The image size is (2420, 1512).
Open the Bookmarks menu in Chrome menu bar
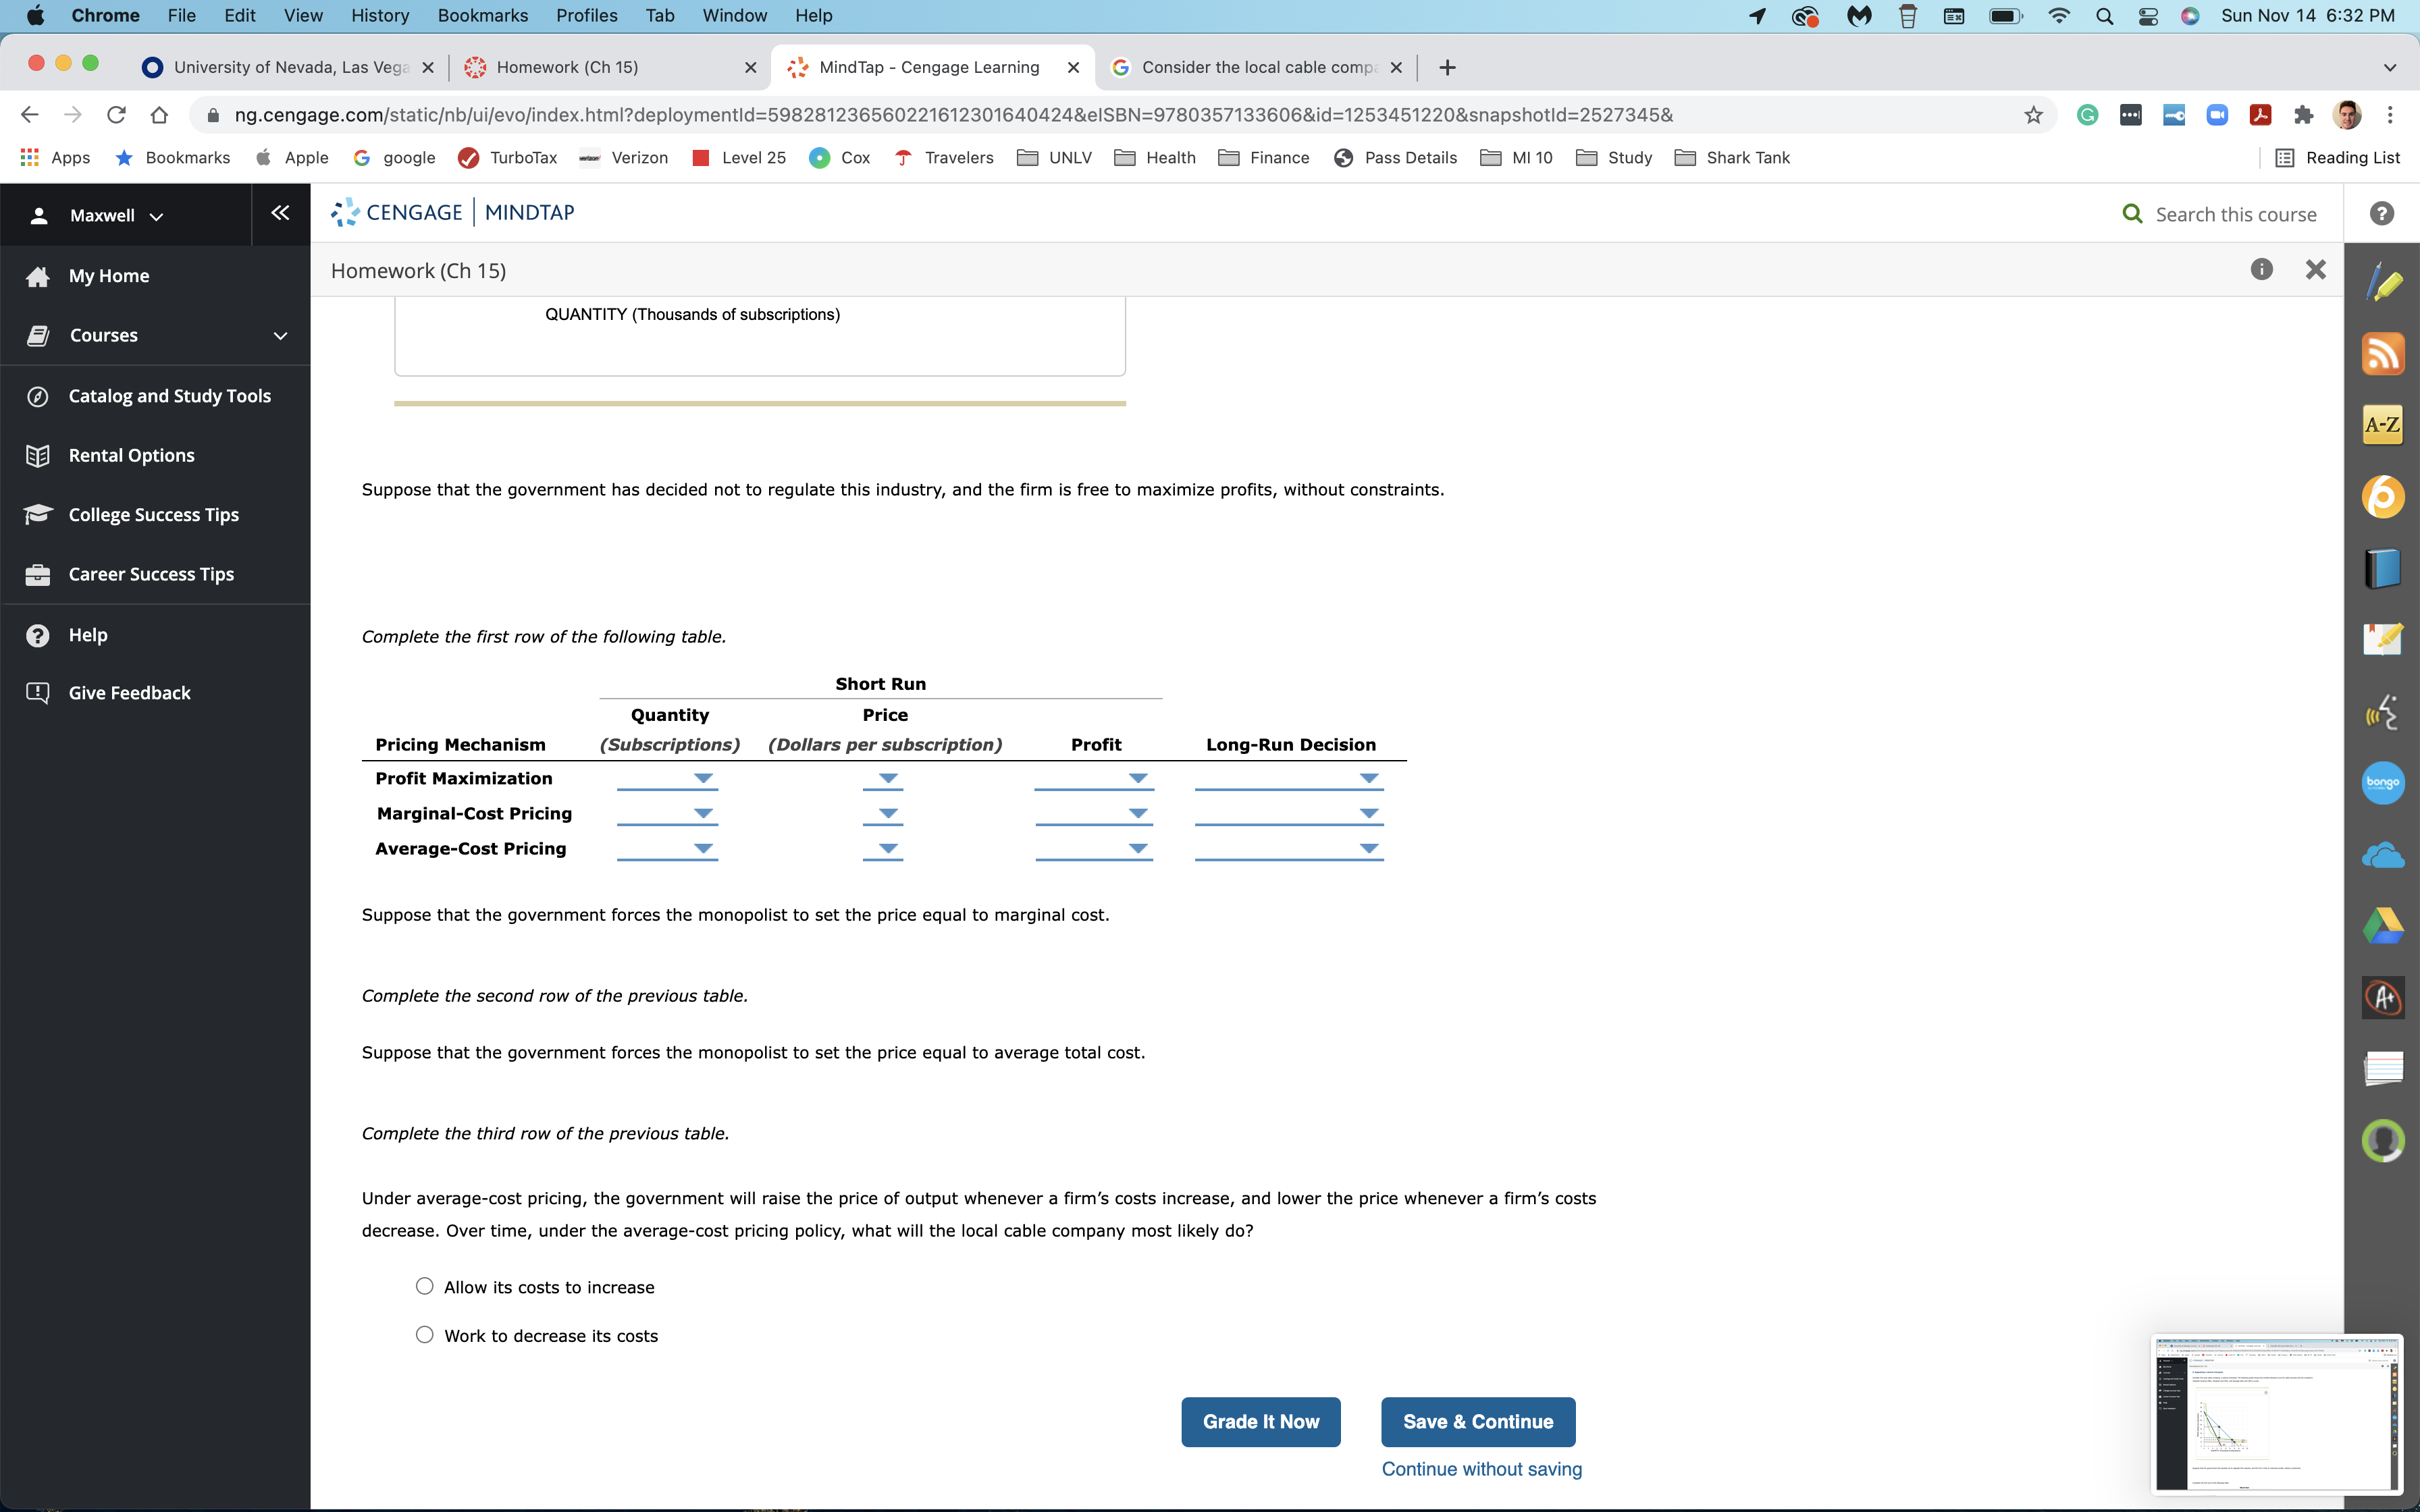[482, 15]
